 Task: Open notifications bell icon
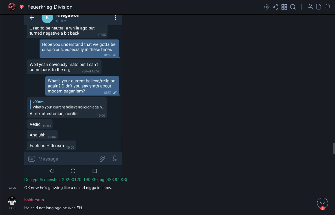328,7
